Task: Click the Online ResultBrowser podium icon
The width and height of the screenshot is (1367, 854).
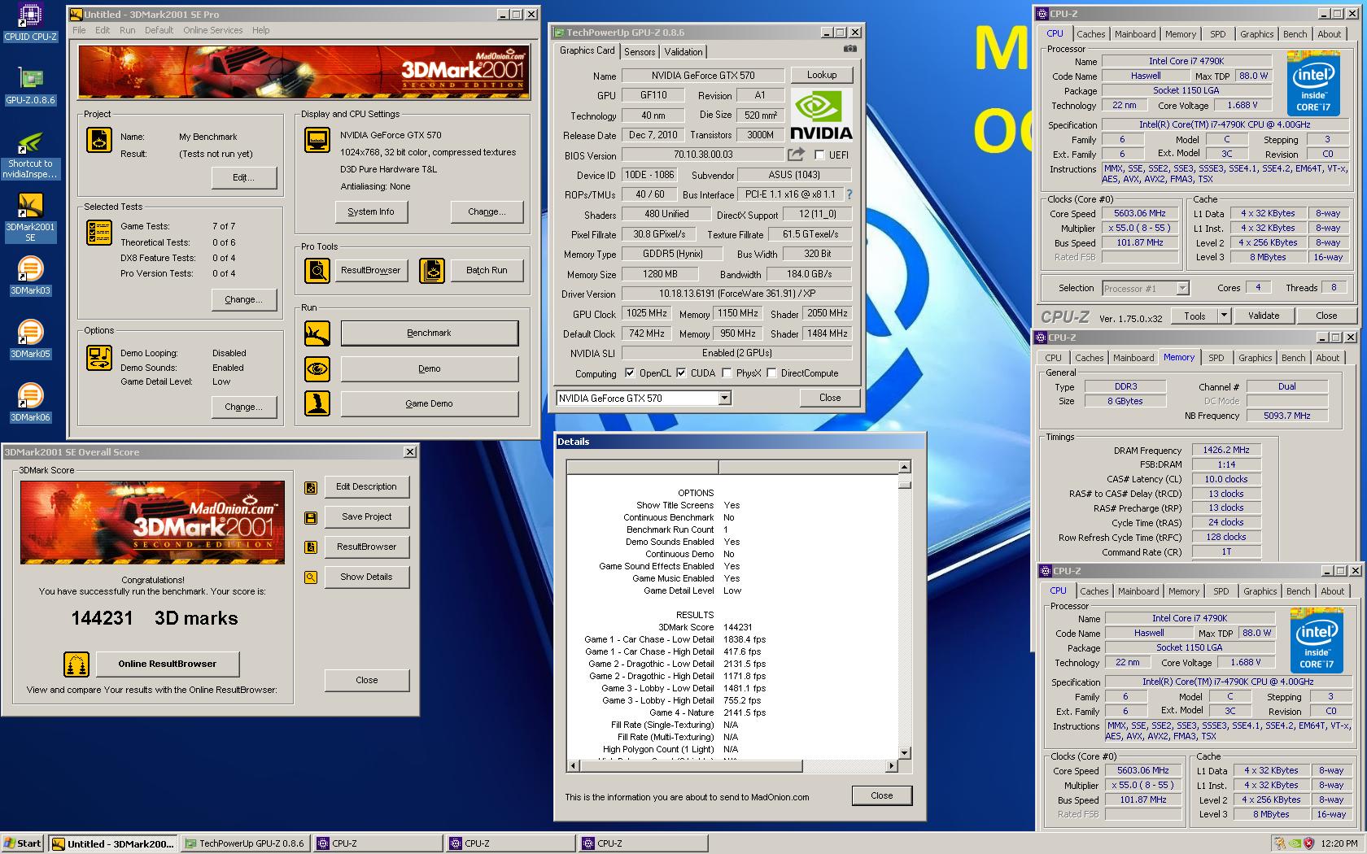Action: click(x=76, y=664)
